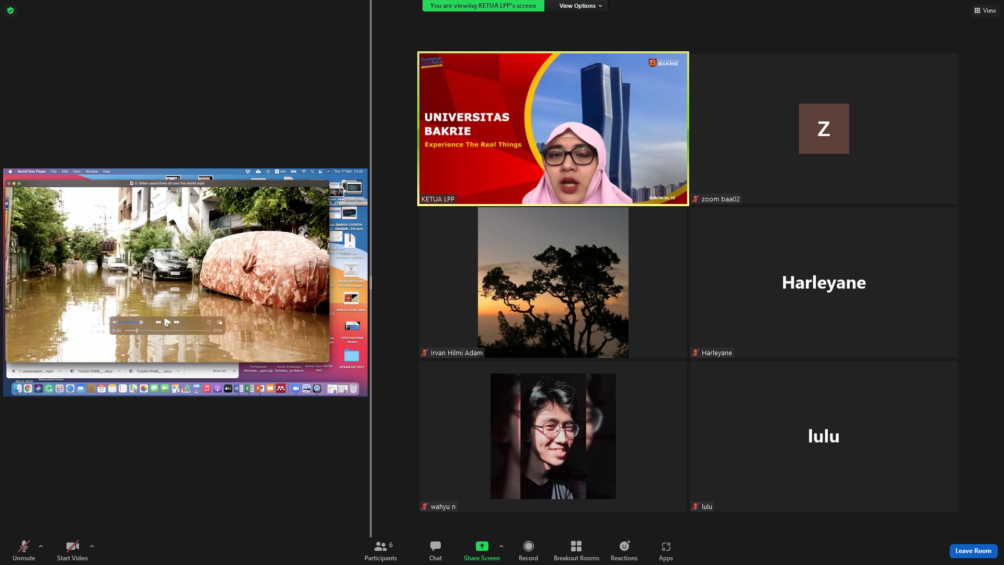Click the Music icon in the shared dock

[207, 389]
